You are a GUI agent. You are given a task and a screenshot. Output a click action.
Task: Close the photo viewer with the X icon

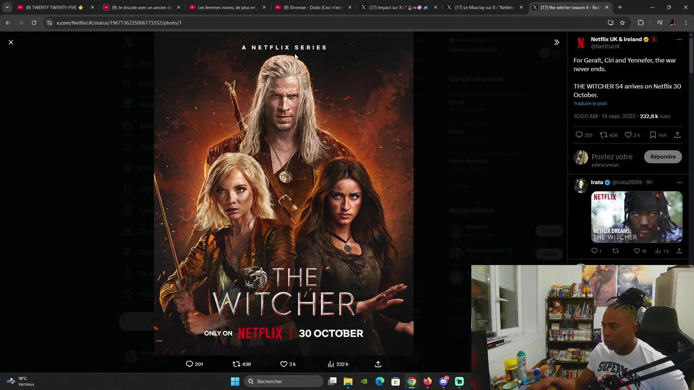coord(10,42)
